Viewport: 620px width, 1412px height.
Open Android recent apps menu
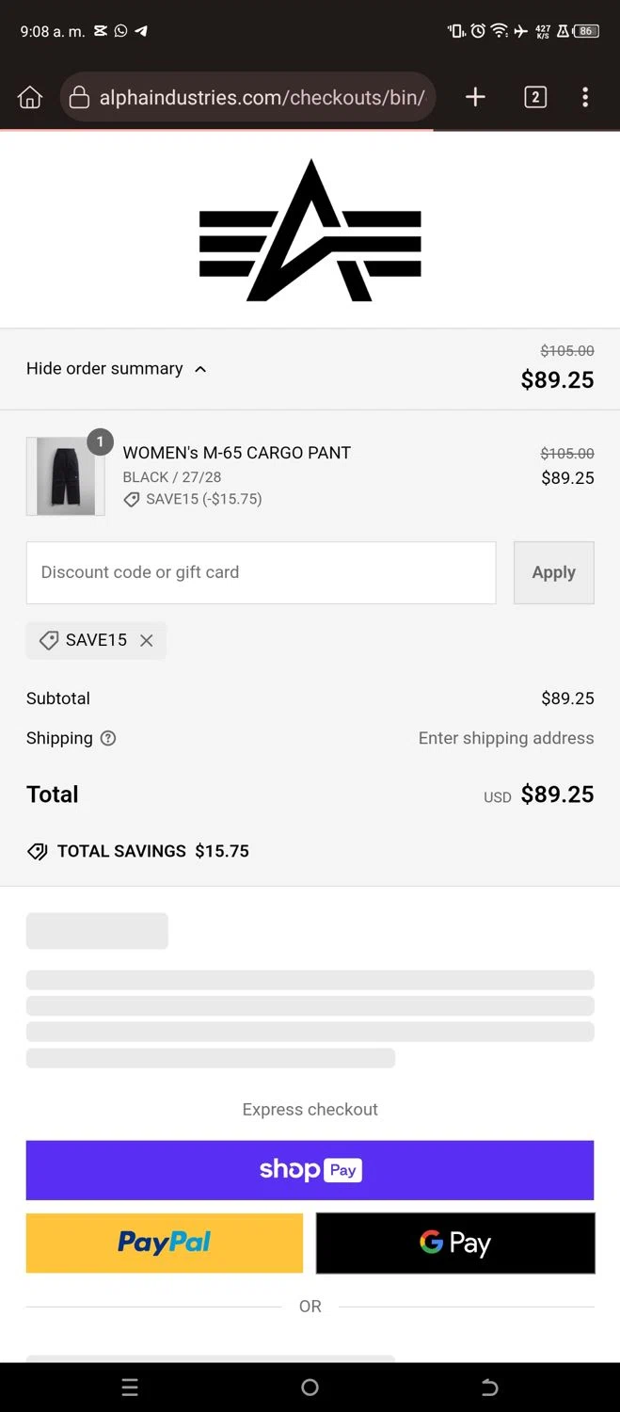point(130,1387)
